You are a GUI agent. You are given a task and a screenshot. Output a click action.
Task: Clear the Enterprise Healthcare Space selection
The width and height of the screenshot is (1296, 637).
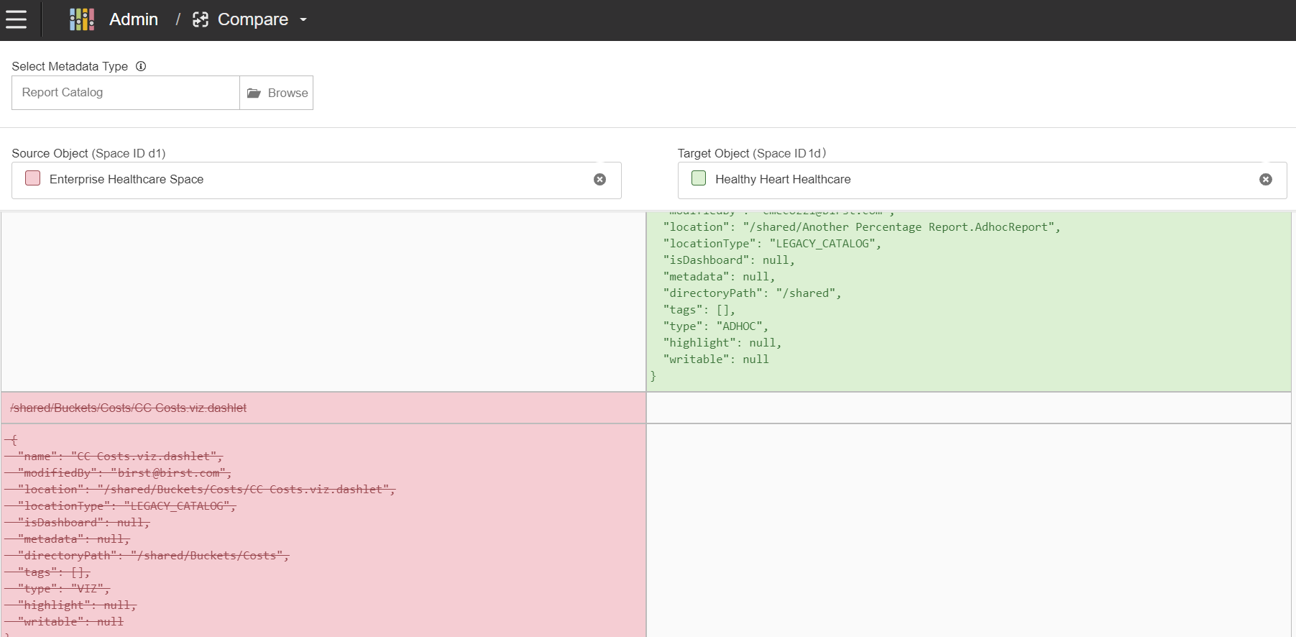coord(599,180)
